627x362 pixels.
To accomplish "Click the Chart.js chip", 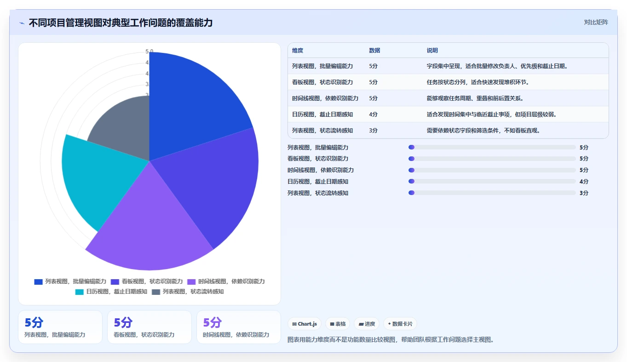I will click(x=305, y=324).
